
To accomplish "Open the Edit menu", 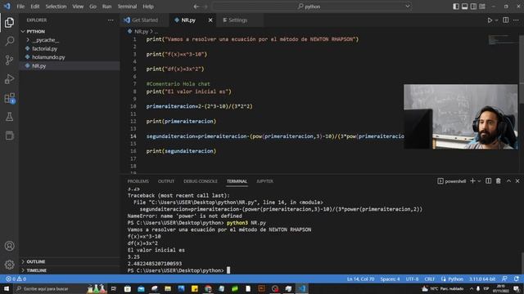I will click(34, 7).
